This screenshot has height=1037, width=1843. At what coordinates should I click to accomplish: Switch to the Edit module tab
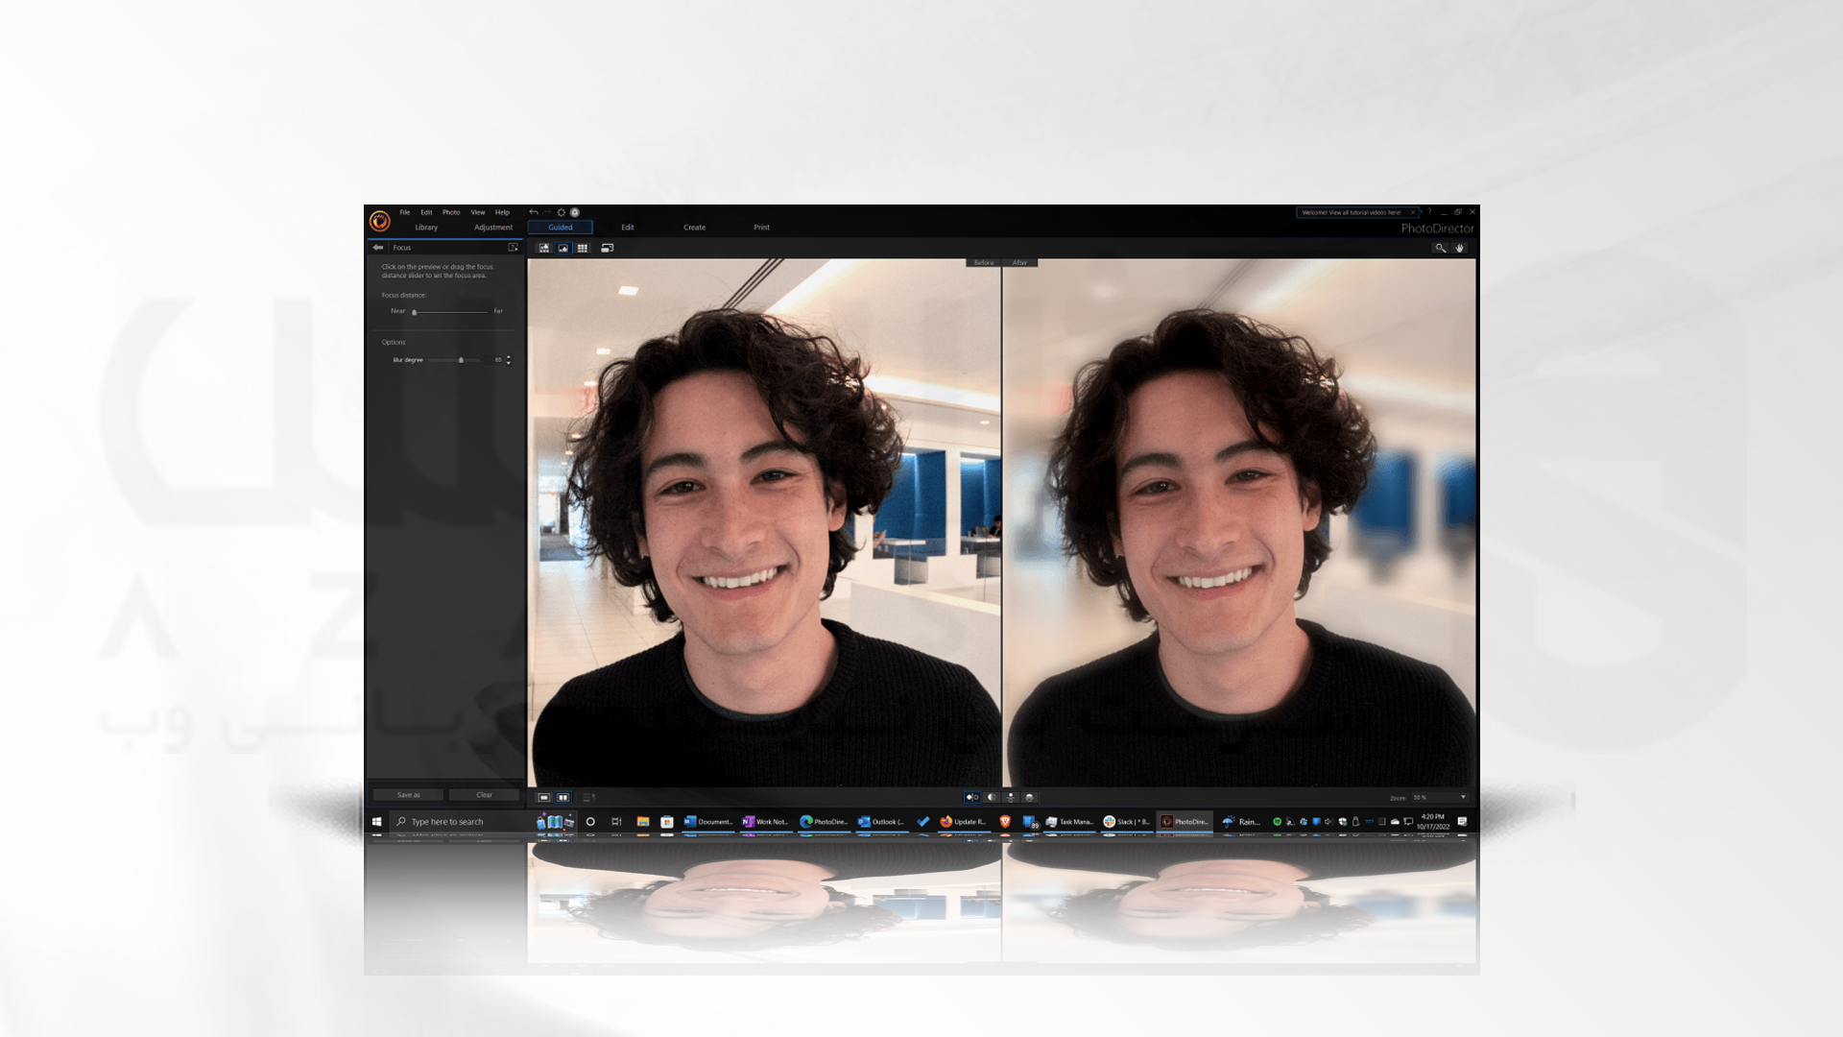pyautogui.click(x=628, y=228)
